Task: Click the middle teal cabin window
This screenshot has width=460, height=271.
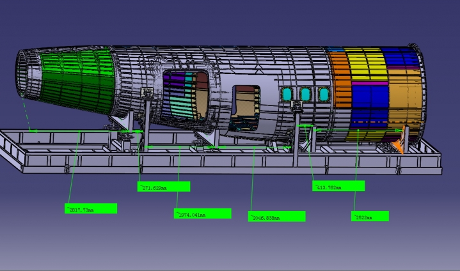Action: pyautogui.click(x=305, y=95)
